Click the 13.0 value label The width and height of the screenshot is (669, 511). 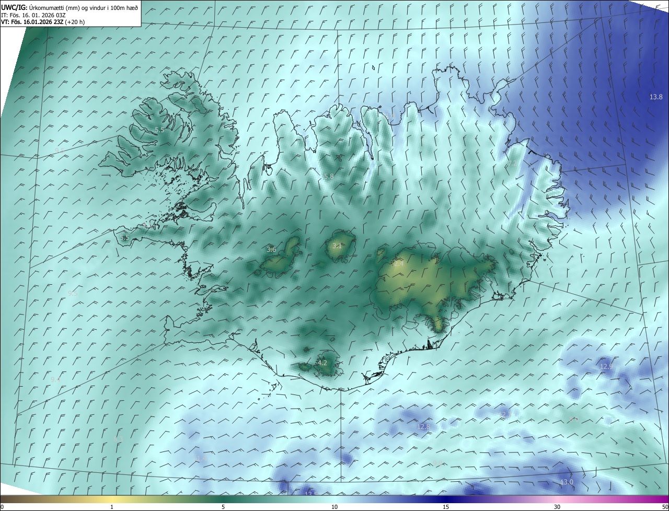click(567, 482)
